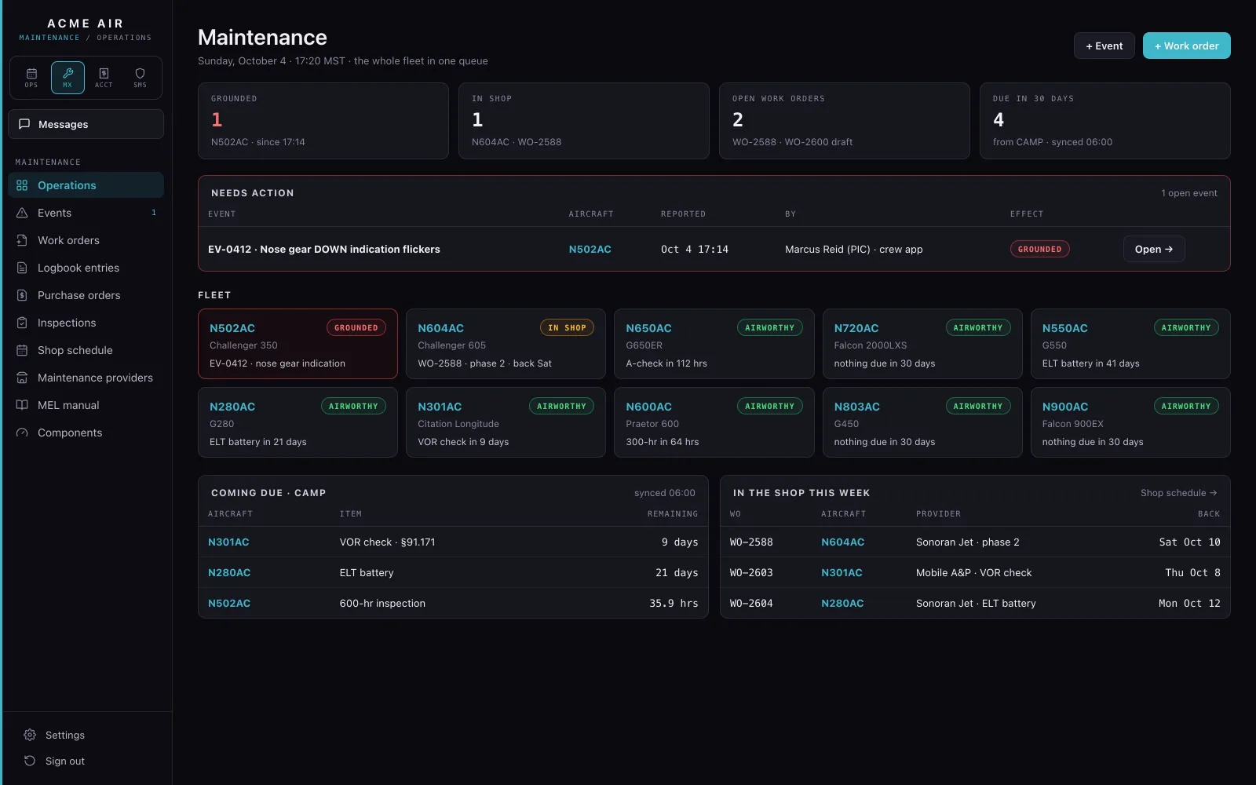Image resolution: width=1256 pixels, height=785 pixels.
Task: Click the Maintenance providers icon
Action: click(x=22, y=378)
